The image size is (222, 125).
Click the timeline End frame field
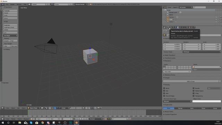(x=55, y=119)
